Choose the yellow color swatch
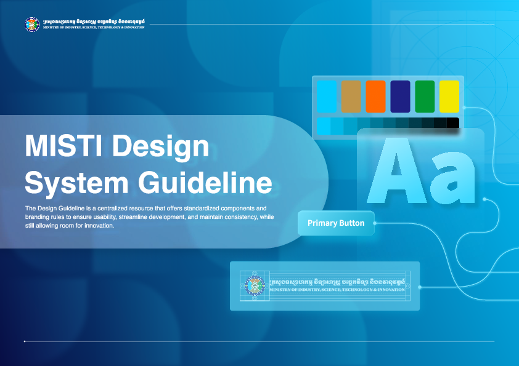This screenshot has width=519, height=366. [x=449, y=97]
